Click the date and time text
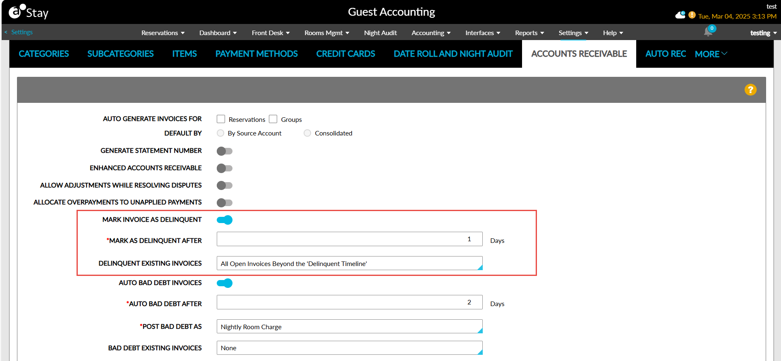The height and width of the screenshot is (361, 781). (x=737, y=16)
